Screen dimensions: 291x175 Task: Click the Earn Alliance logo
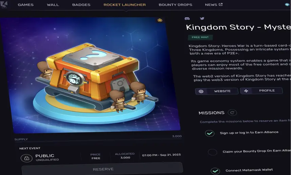pyautogui.click(x=4, y=4)
